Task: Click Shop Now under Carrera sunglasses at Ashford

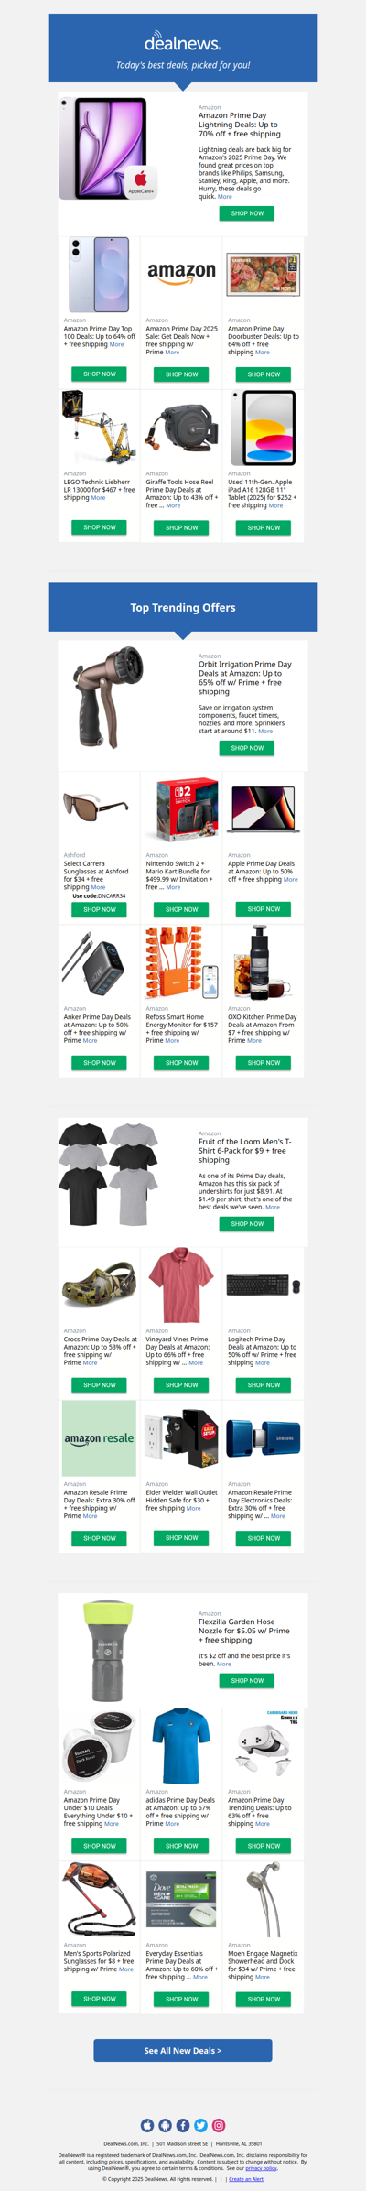Action: pyautogui.click(x=100, y=909)
